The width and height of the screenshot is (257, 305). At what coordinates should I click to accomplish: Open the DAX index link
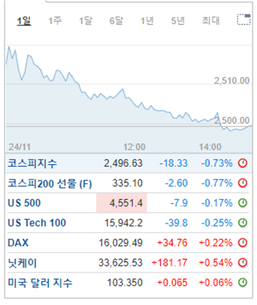[x=18, y=243]
